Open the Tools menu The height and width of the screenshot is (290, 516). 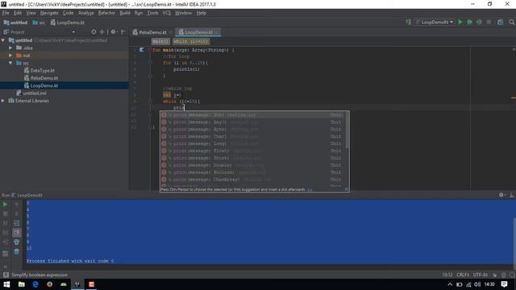point(152,13)
